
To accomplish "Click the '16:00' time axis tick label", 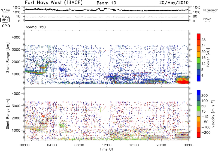I will tap(134, 145).
